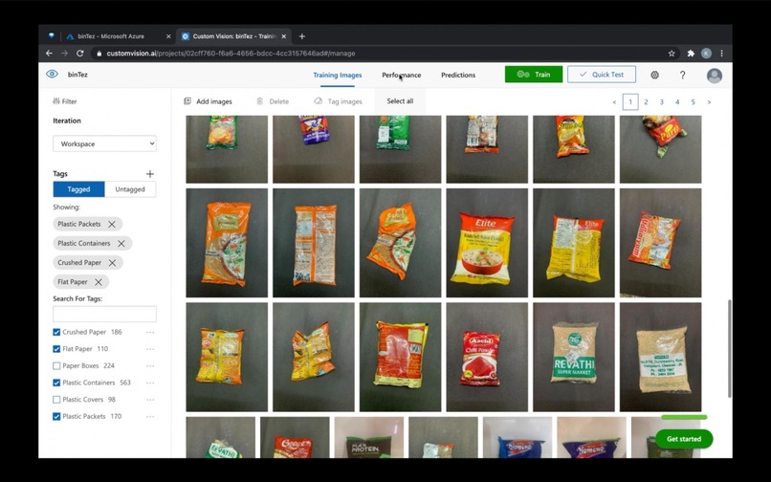Click the Filter label in sidebar

[65, 101]
